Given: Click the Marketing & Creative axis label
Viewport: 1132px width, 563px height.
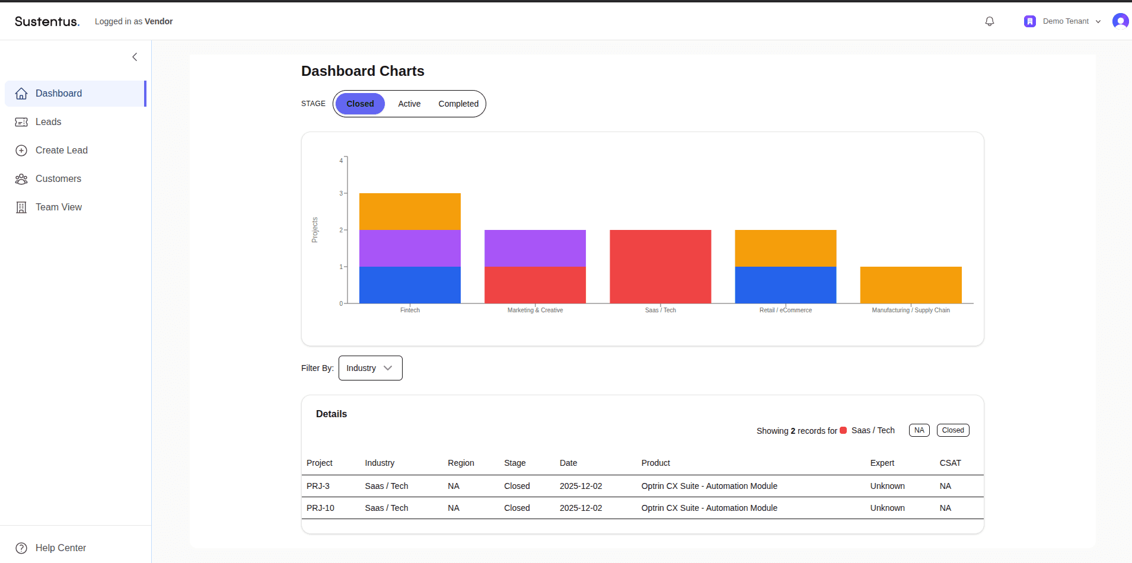Looking at the screenshot, I should click(535, 310).
